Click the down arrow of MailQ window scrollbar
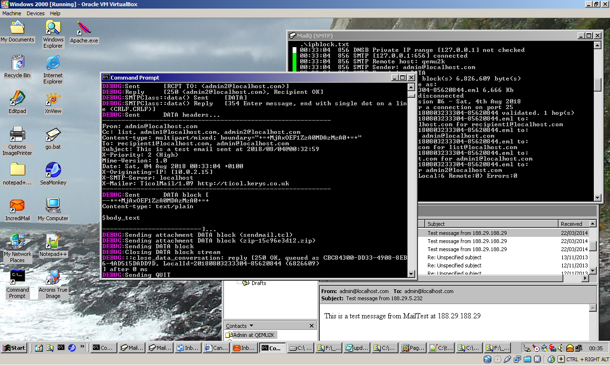Screen dimensions: 610x366 pyautogui.click(x=598, y=198)
